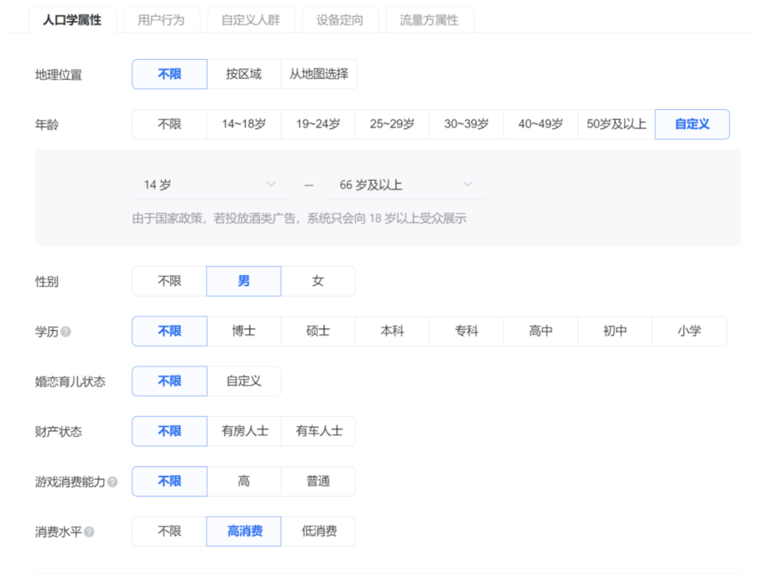Screen dimensions: 770x578
Task: Click the chevron of the 66 岁及以上 selector
Action: coord(468,185)
